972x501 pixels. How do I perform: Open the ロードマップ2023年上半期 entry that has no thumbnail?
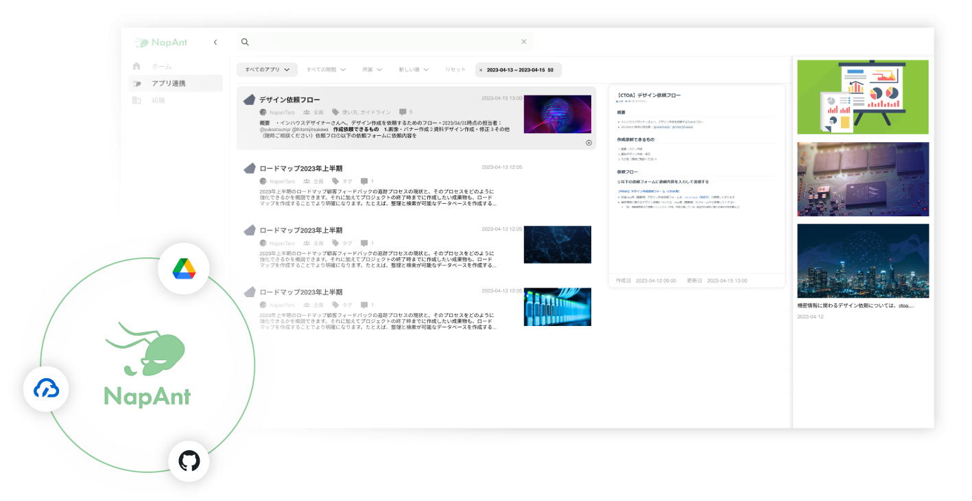click(300, 168)
